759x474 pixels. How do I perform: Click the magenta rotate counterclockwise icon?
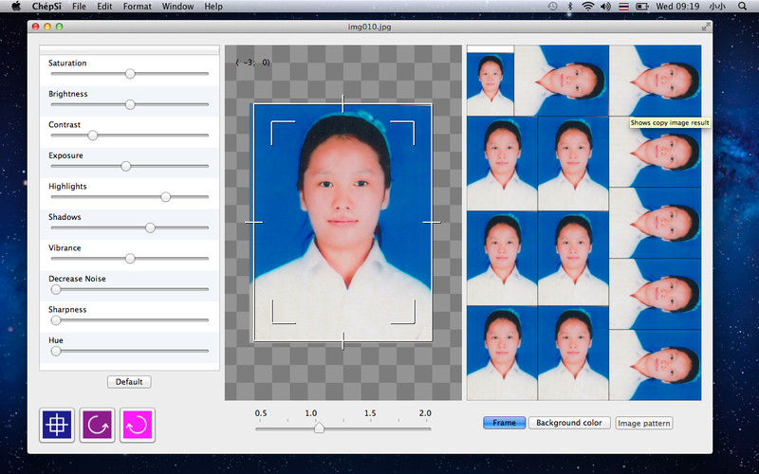click(x=138, y=425)
